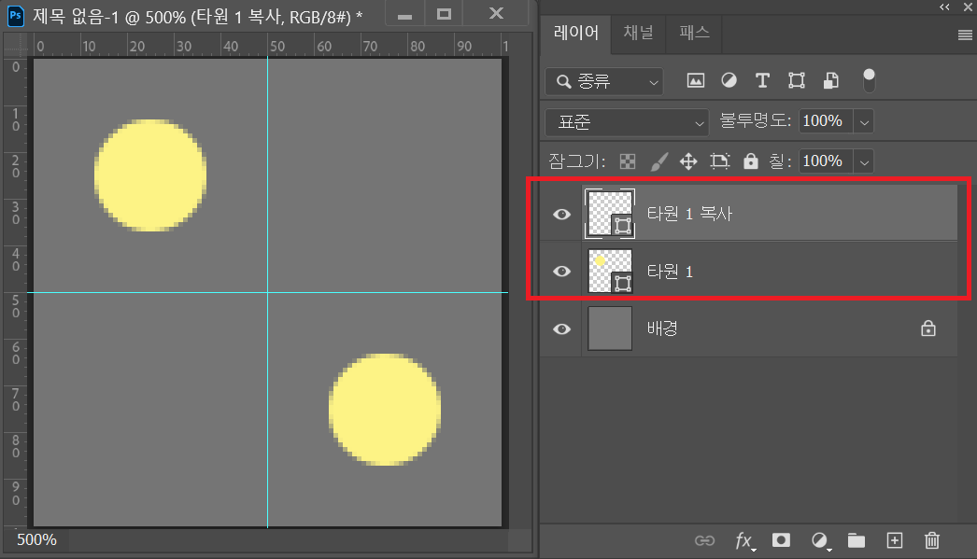This screenshot has height=559, width=977.
Task: Select the 타원 1 복사 layer thumbnail
Action: [x=610, y=214]
